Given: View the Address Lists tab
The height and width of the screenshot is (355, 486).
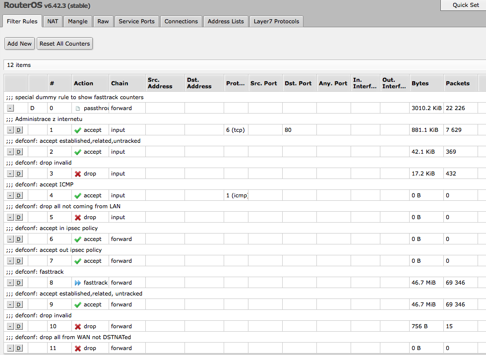Looking at the screenshot, I should click(226, 21).
